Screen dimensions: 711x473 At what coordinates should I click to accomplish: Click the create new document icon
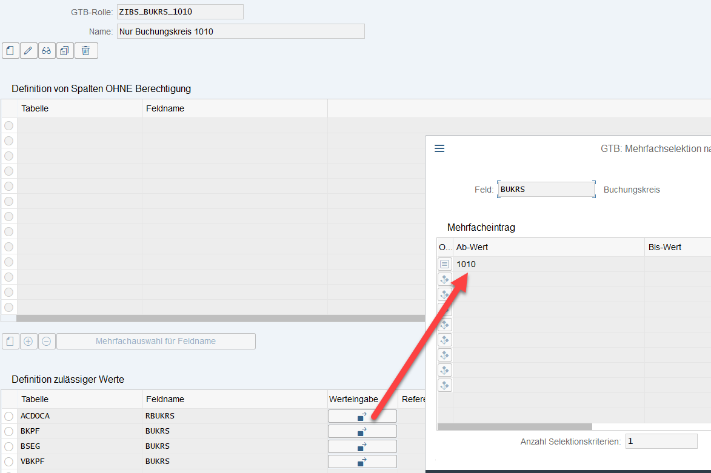click(10, 51)
